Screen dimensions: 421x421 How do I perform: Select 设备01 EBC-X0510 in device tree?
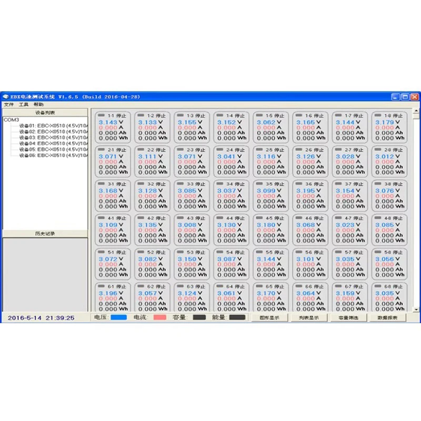pyautogui.click(x=54, y=126)
